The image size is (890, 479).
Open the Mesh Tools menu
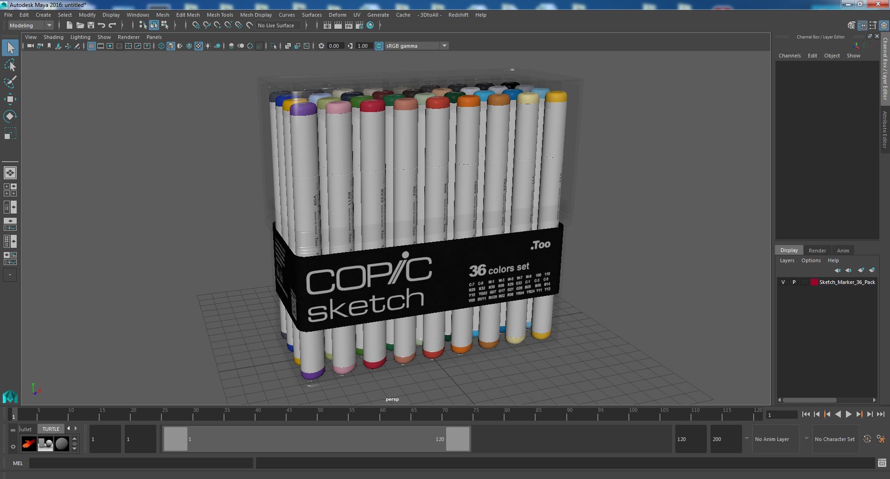coord(220,15)
